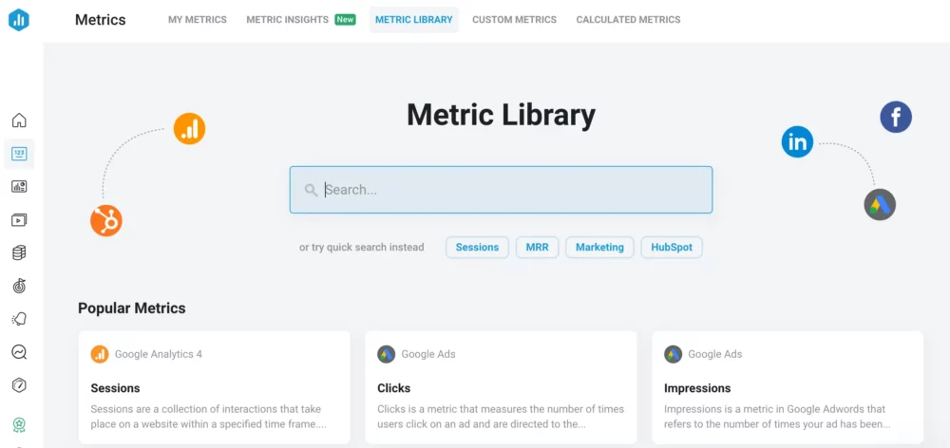The height and width of the screenshot is (448, 950).
Task: Click the Google Ads dark circle icon
Action: (880, 205)
